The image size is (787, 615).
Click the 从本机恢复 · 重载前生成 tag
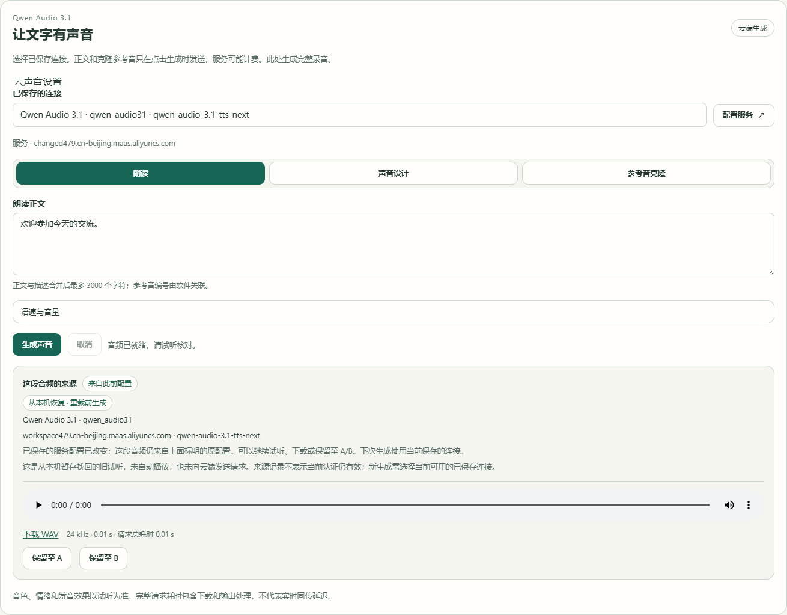(67, 403)
